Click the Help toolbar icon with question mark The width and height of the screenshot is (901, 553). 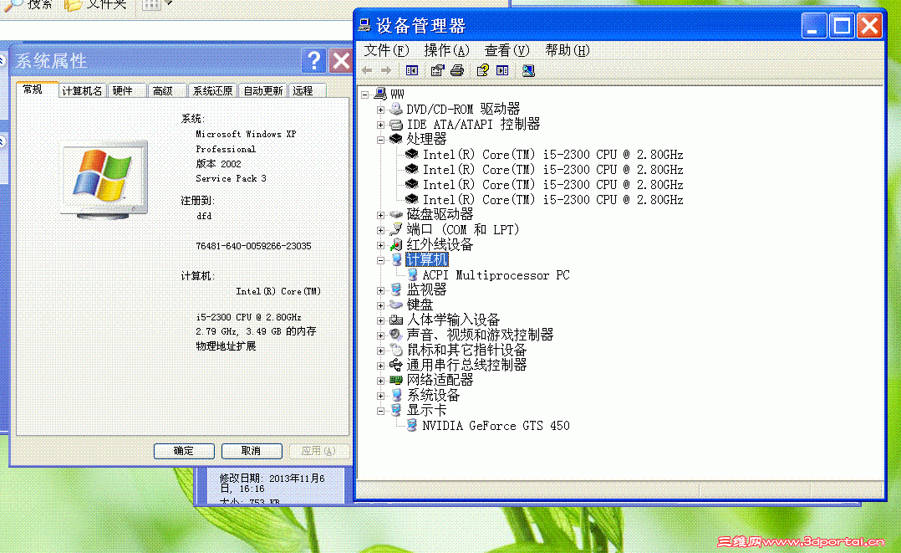click(x=483, y=70)
